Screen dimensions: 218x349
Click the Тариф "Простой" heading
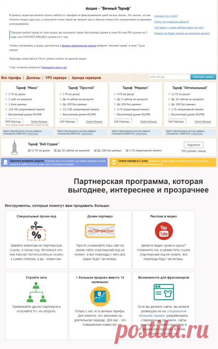point(82,88)
